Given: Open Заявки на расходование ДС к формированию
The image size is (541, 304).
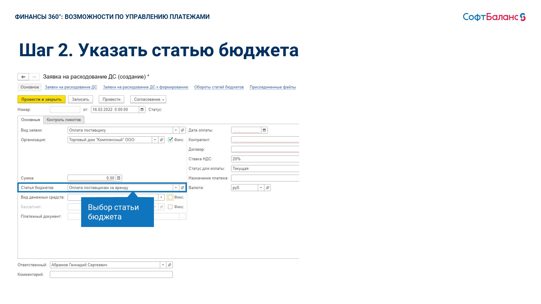Looking at the screenshot, I should point(146,87).
